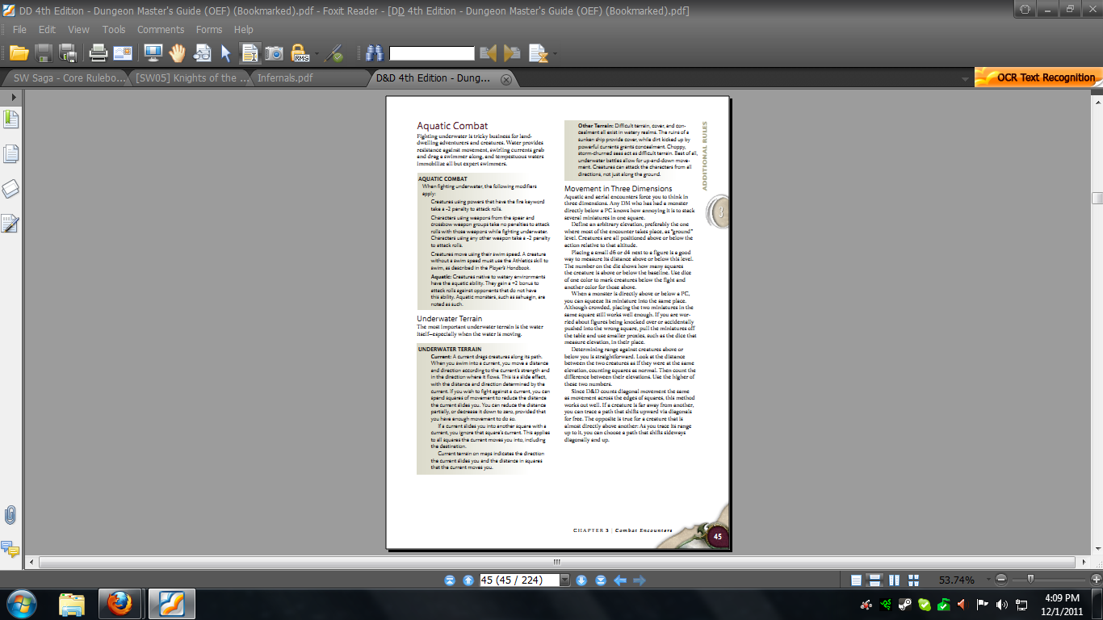Image resolution: width=1103 pixels, height=620 pixels.
Task: Select the arrow pointer annotation tool
Action: click(225, 53)
